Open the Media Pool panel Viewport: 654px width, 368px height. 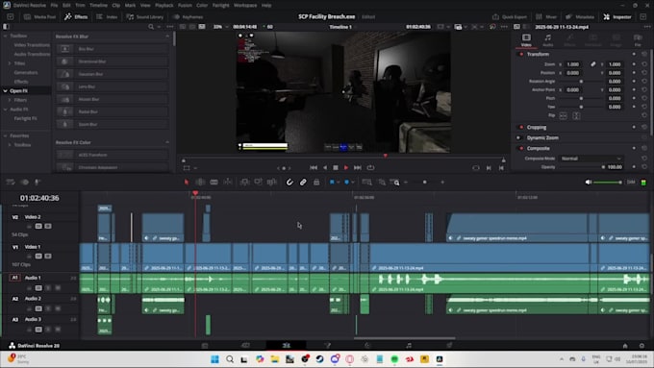coord(39,16)
